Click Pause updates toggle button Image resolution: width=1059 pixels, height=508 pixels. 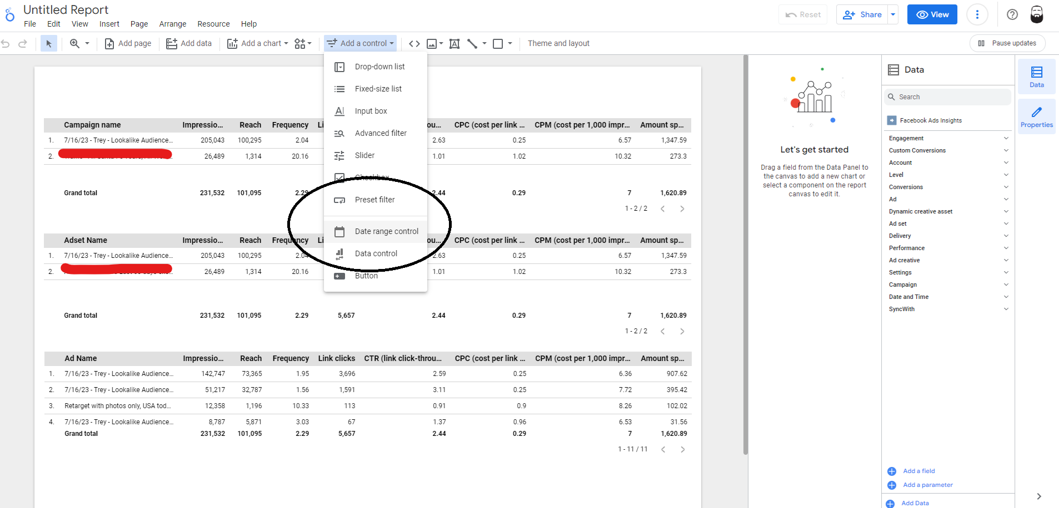coord(1007,43)
